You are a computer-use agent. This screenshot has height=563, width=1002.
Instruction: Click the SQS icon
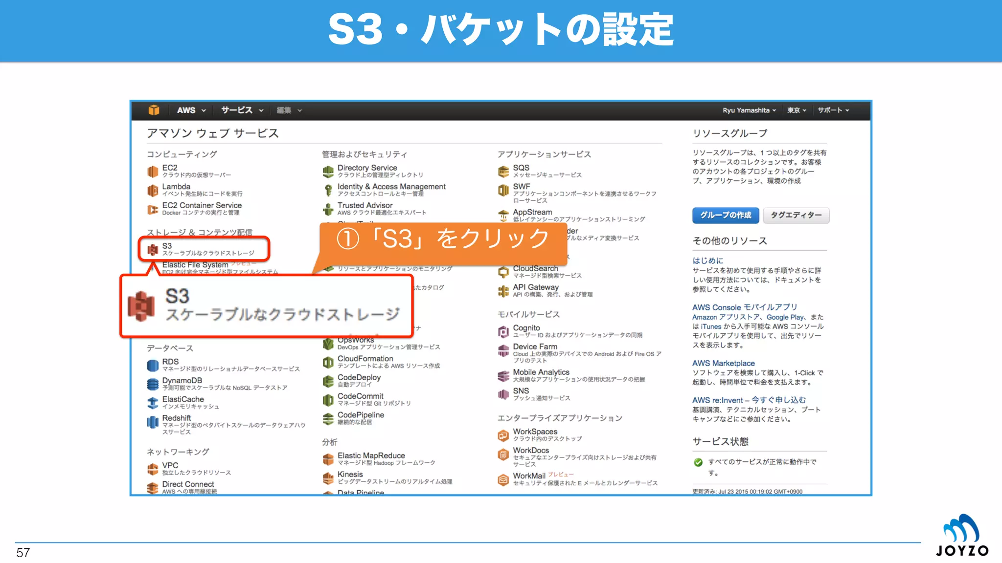(503, 172)
